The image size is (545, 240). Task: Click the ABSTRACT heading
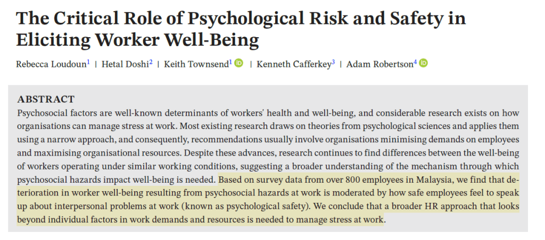click(x=46, y=99)
